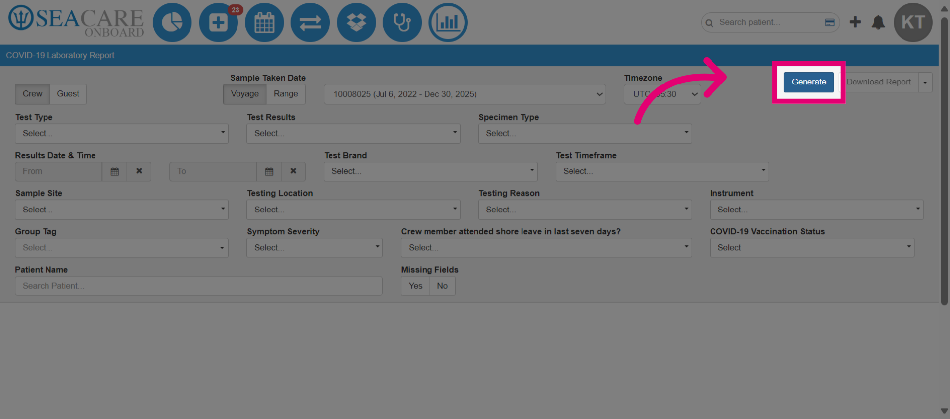The width and height of the screenshot is (950, 419).
Task: Click the search magnifier icon
Action: coord(709,23)
